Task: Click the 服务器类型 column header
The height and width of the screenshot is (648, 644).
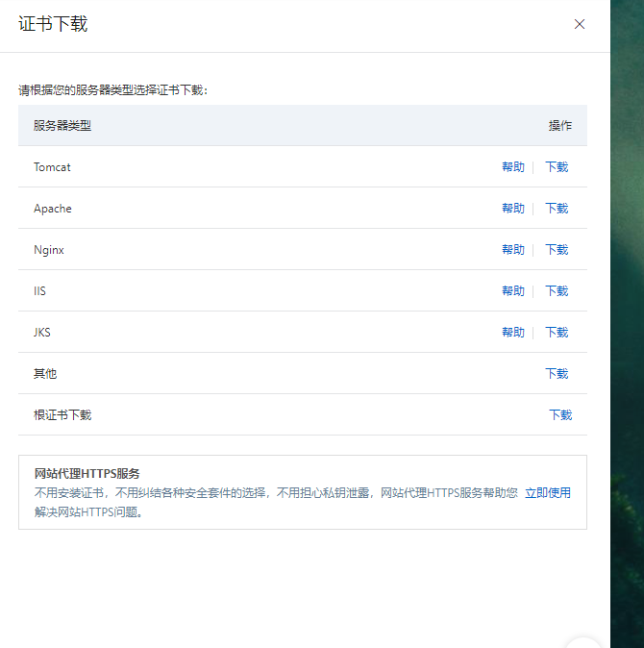Action: click(62, 126)
